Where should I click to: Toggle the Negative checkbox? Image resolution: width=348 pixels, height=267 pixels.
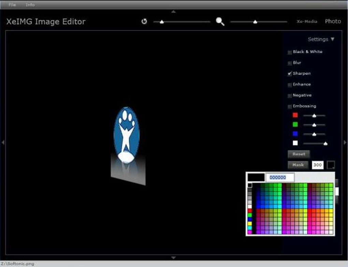pos(290,96)
